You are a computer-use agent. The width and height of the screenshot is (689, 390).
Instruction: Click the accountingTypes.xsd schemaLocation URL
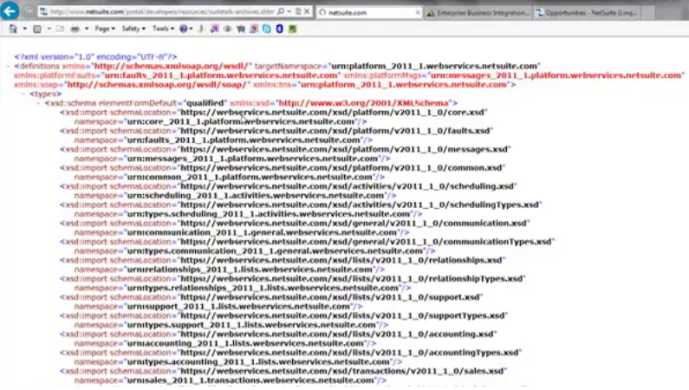point(349,352)
